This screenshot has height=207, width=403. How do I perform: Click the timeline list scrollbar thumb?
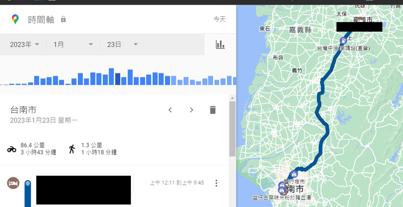click(232, 129)
